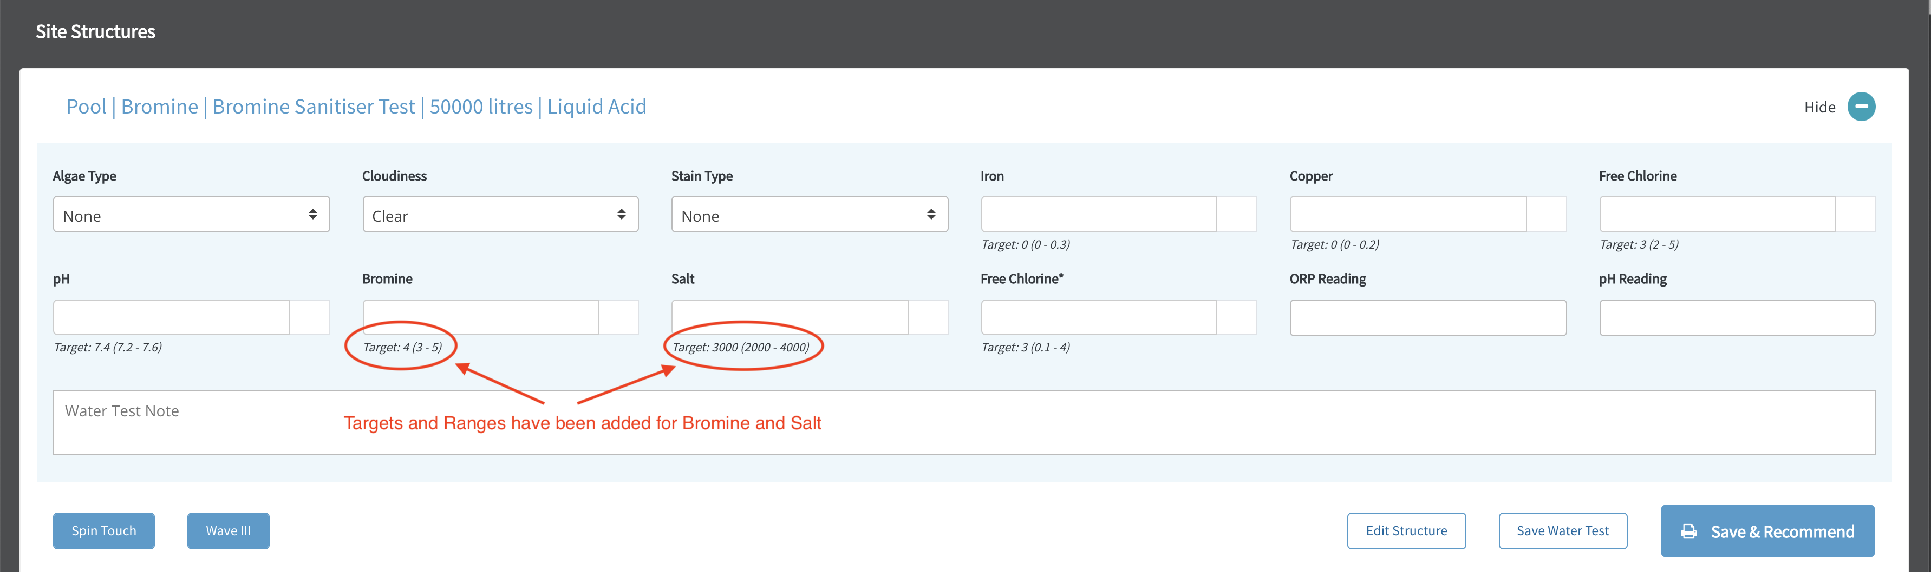Click the 'Target: 7.4 (7.2 - 7.6)' text
The image size is (1931, 572).
point(108,348)
